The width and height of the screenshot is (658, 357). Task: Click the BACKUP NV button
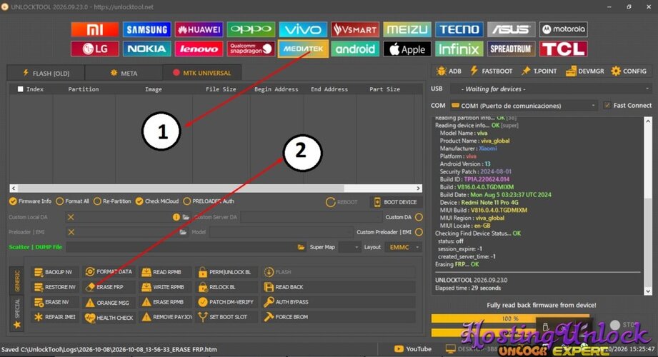pyautogui.click(x=54, y=272)
